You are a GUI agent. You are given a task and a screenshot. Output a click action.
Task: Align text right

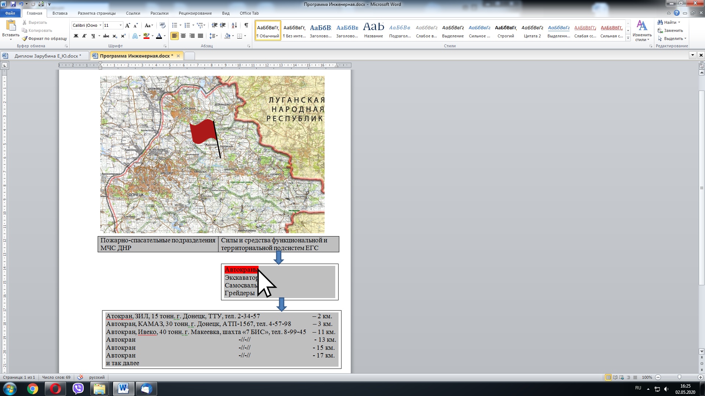tap(192, 36)
